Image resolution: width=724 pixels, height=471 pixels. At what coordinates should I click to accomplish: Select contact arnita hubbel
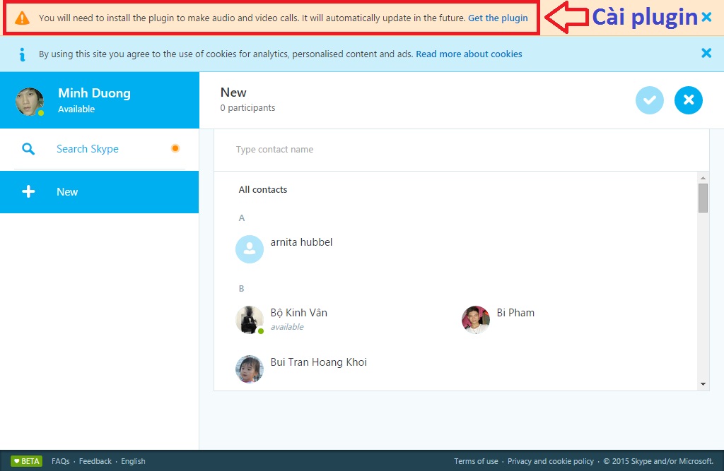point(301,242)
